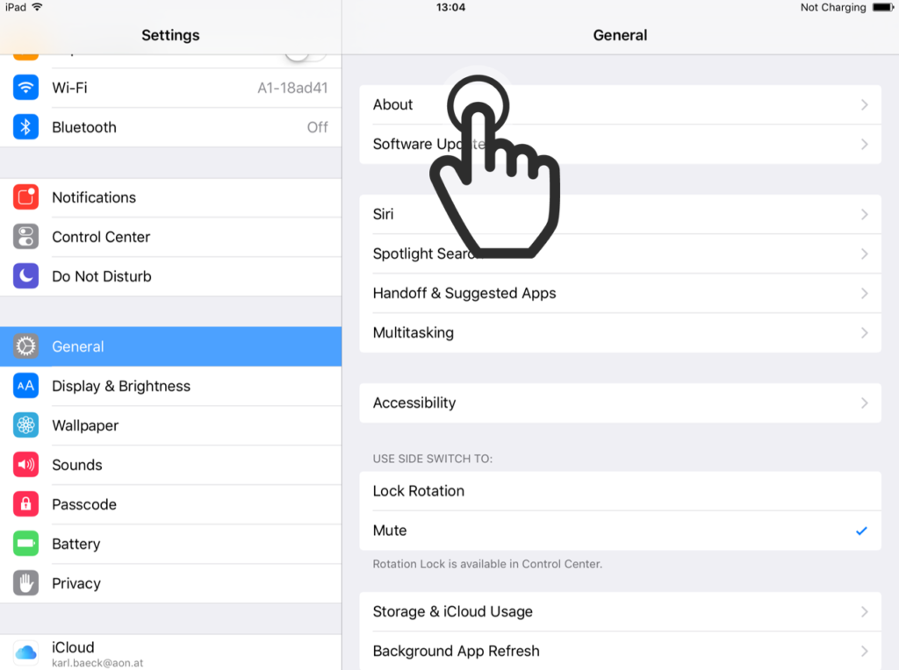899x670 pixels.
Task: Open Wallpaper settings
Action: 171,425
